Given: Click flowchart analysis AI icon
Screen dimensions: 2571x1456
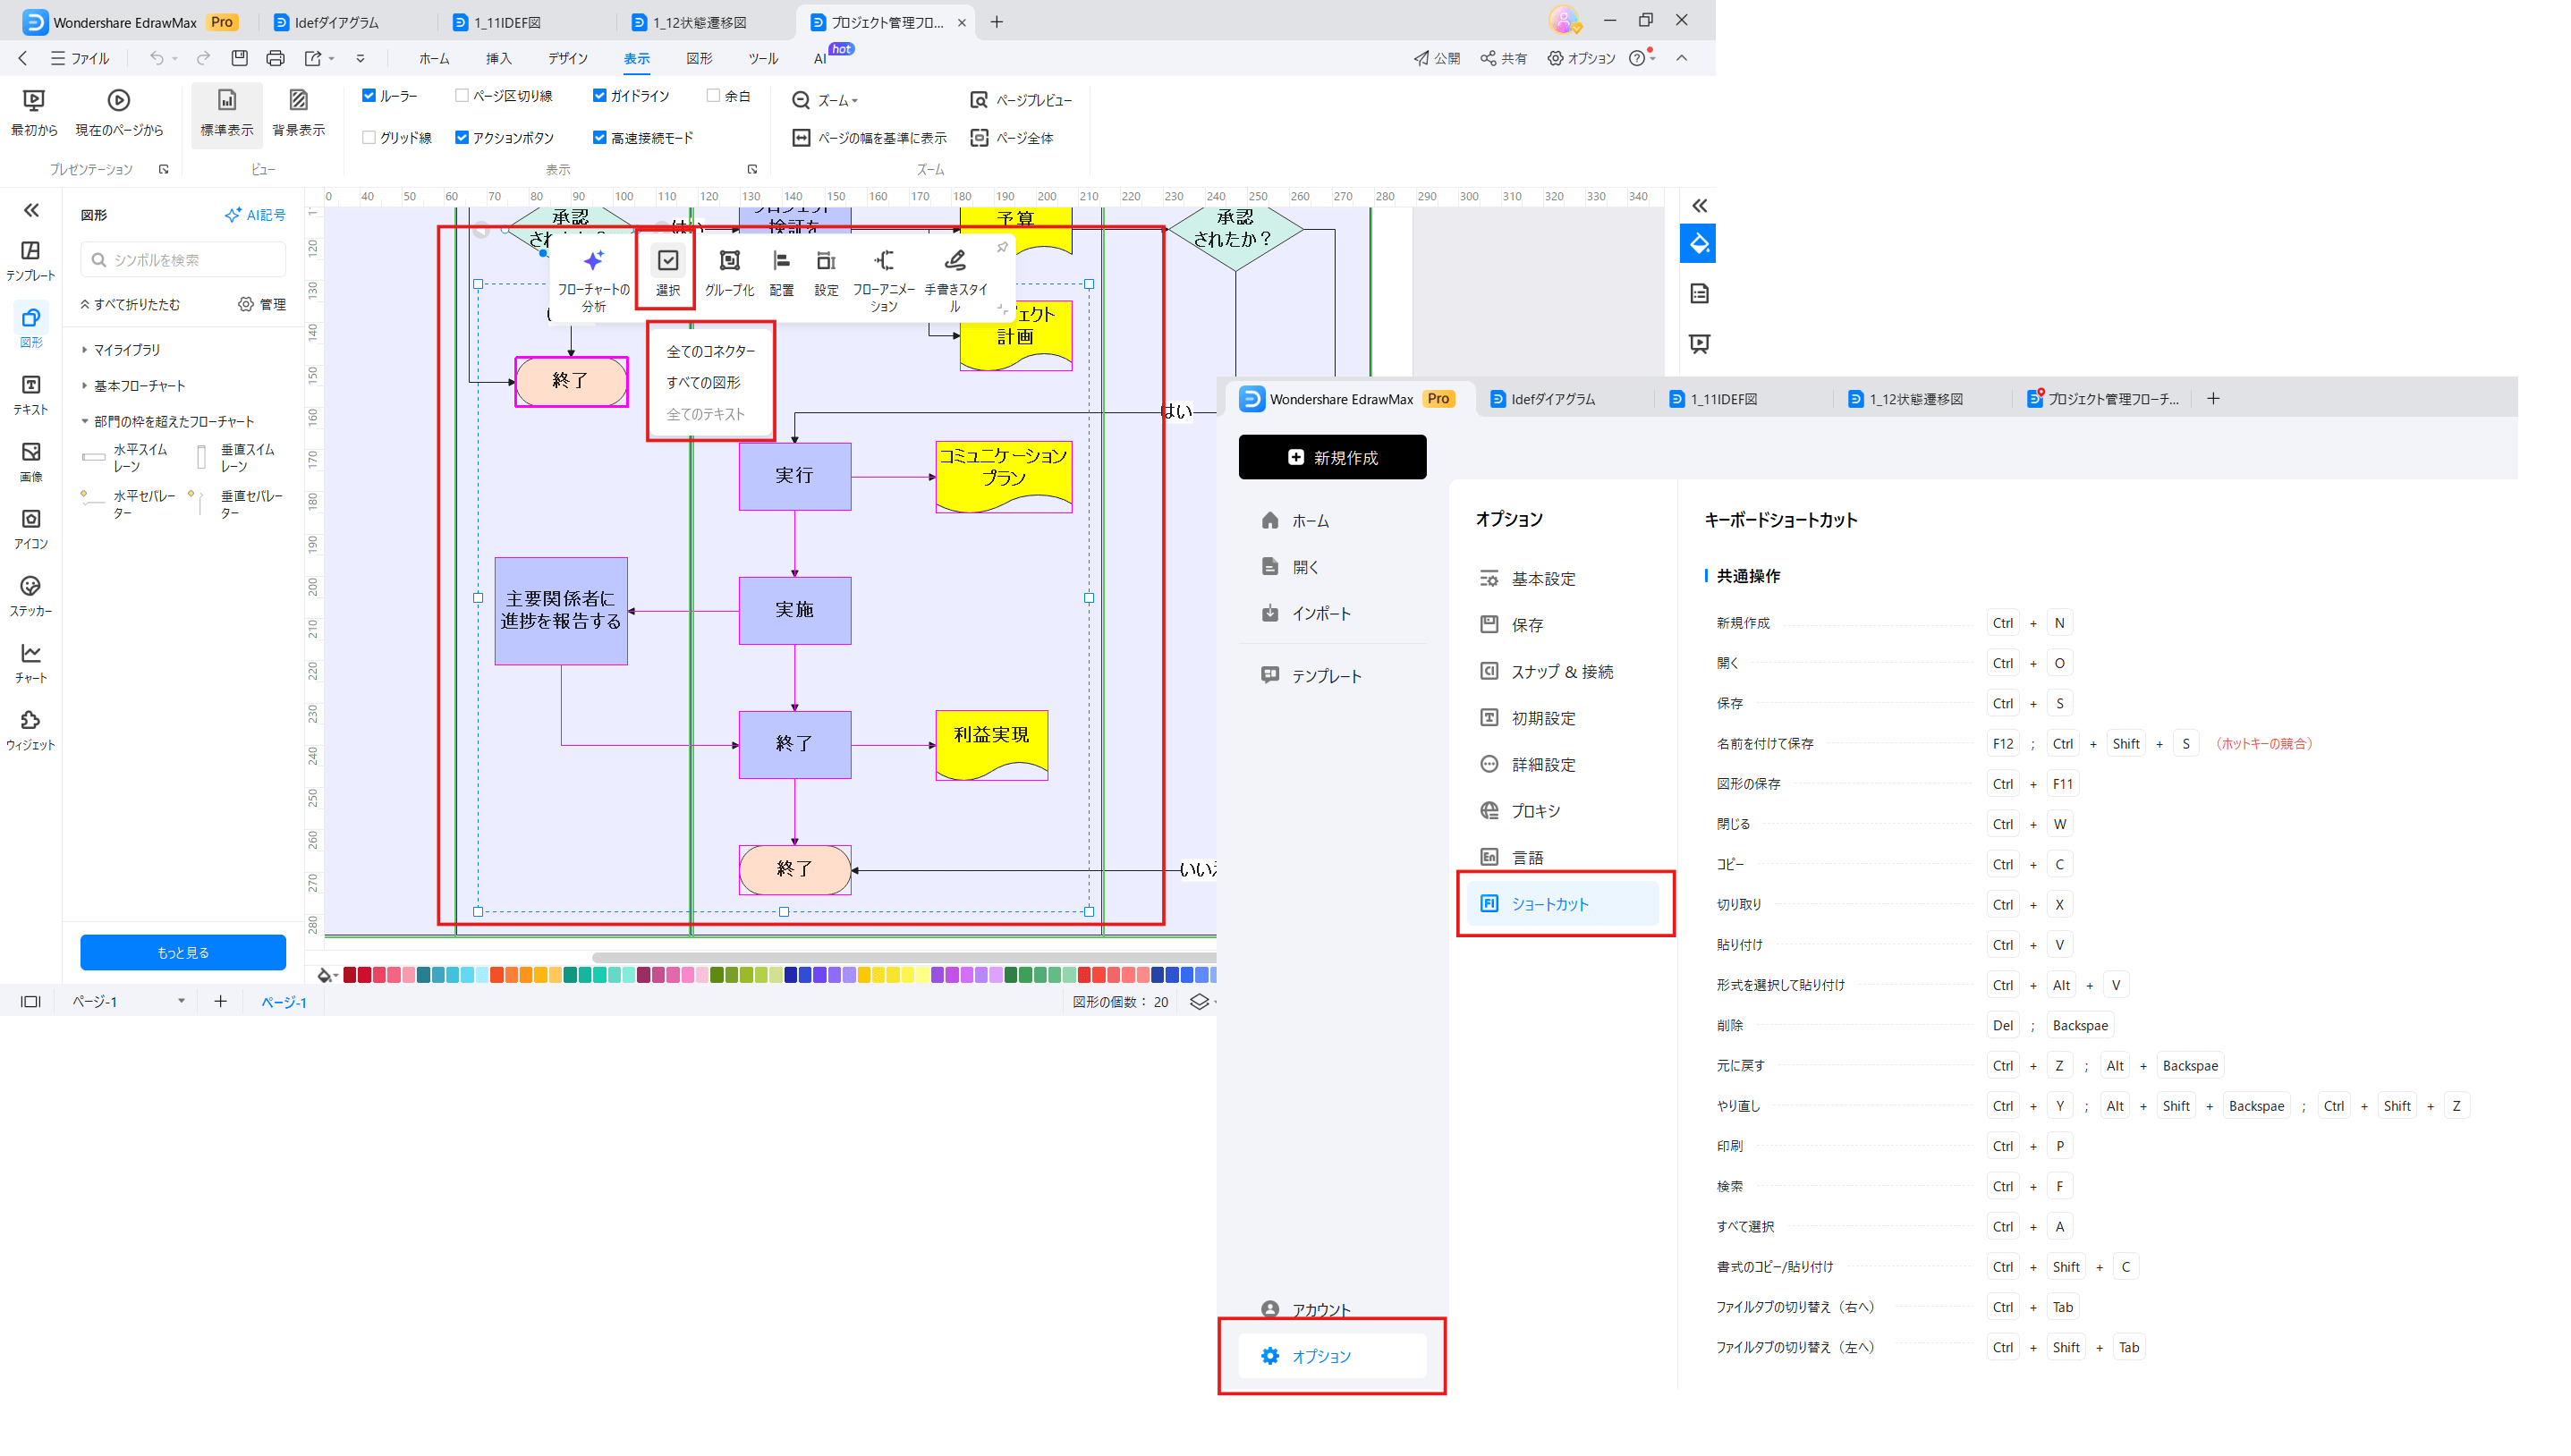Looking at the screenshot, I should point(593,261).
